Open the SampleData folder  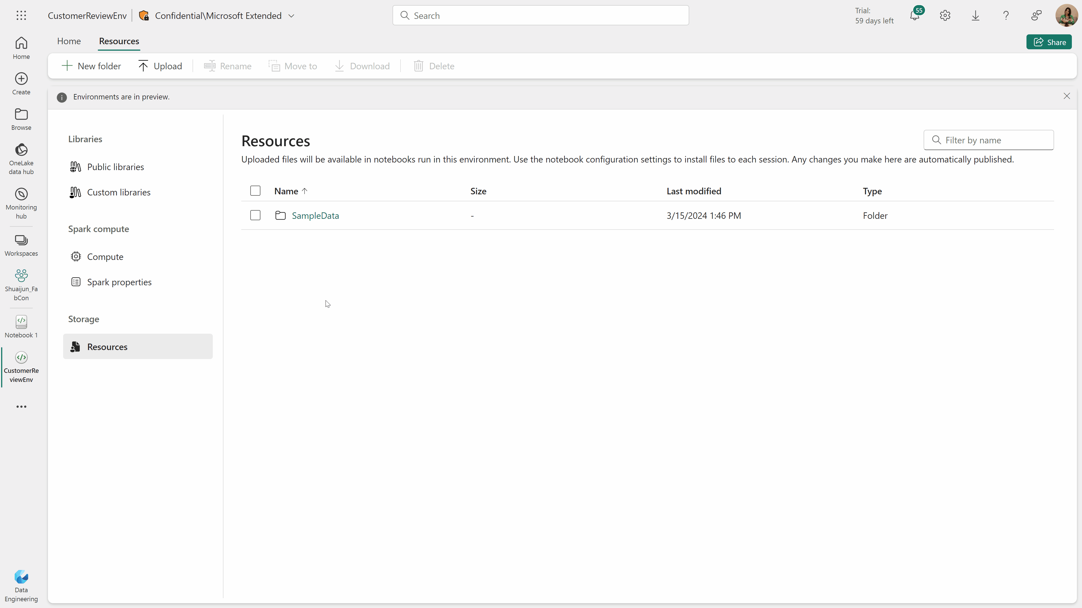point(315,215)
